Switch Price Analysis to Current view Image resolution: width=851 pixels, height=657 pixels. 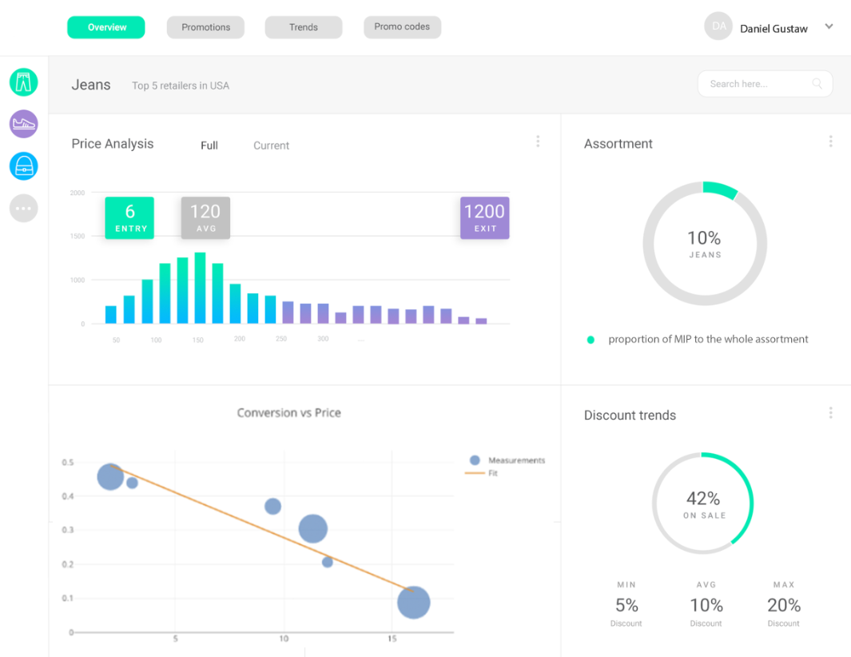(272, 145)
